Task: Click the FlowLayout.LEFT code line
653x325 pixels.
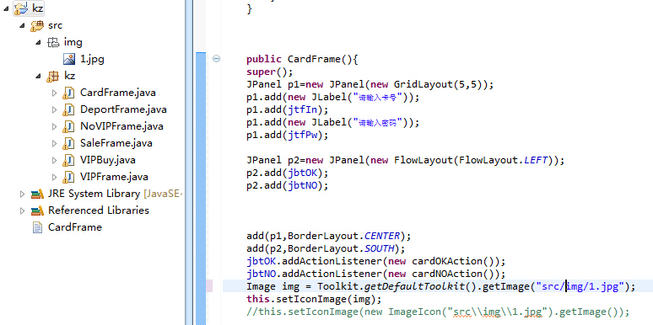Action: coord(405,160)
